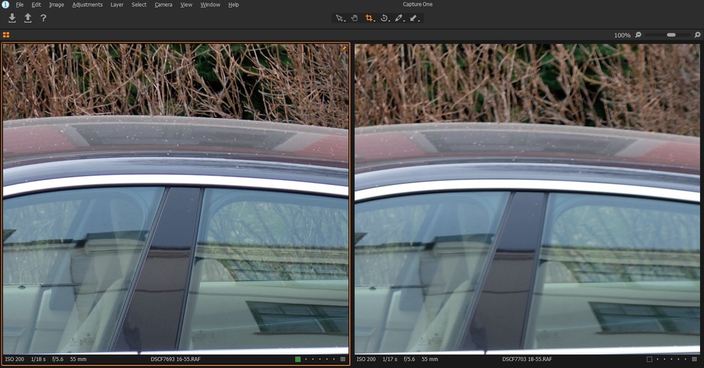
Task: Select the Pan hand tool
Action: click(x=355, y=18)
